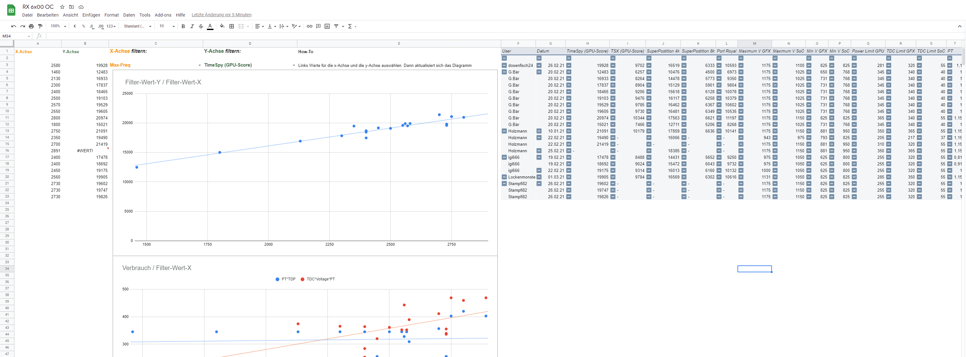The width and height of the screenshot is (966, 357).
Task: Open text wrapping options
Action: click(284, 26)
